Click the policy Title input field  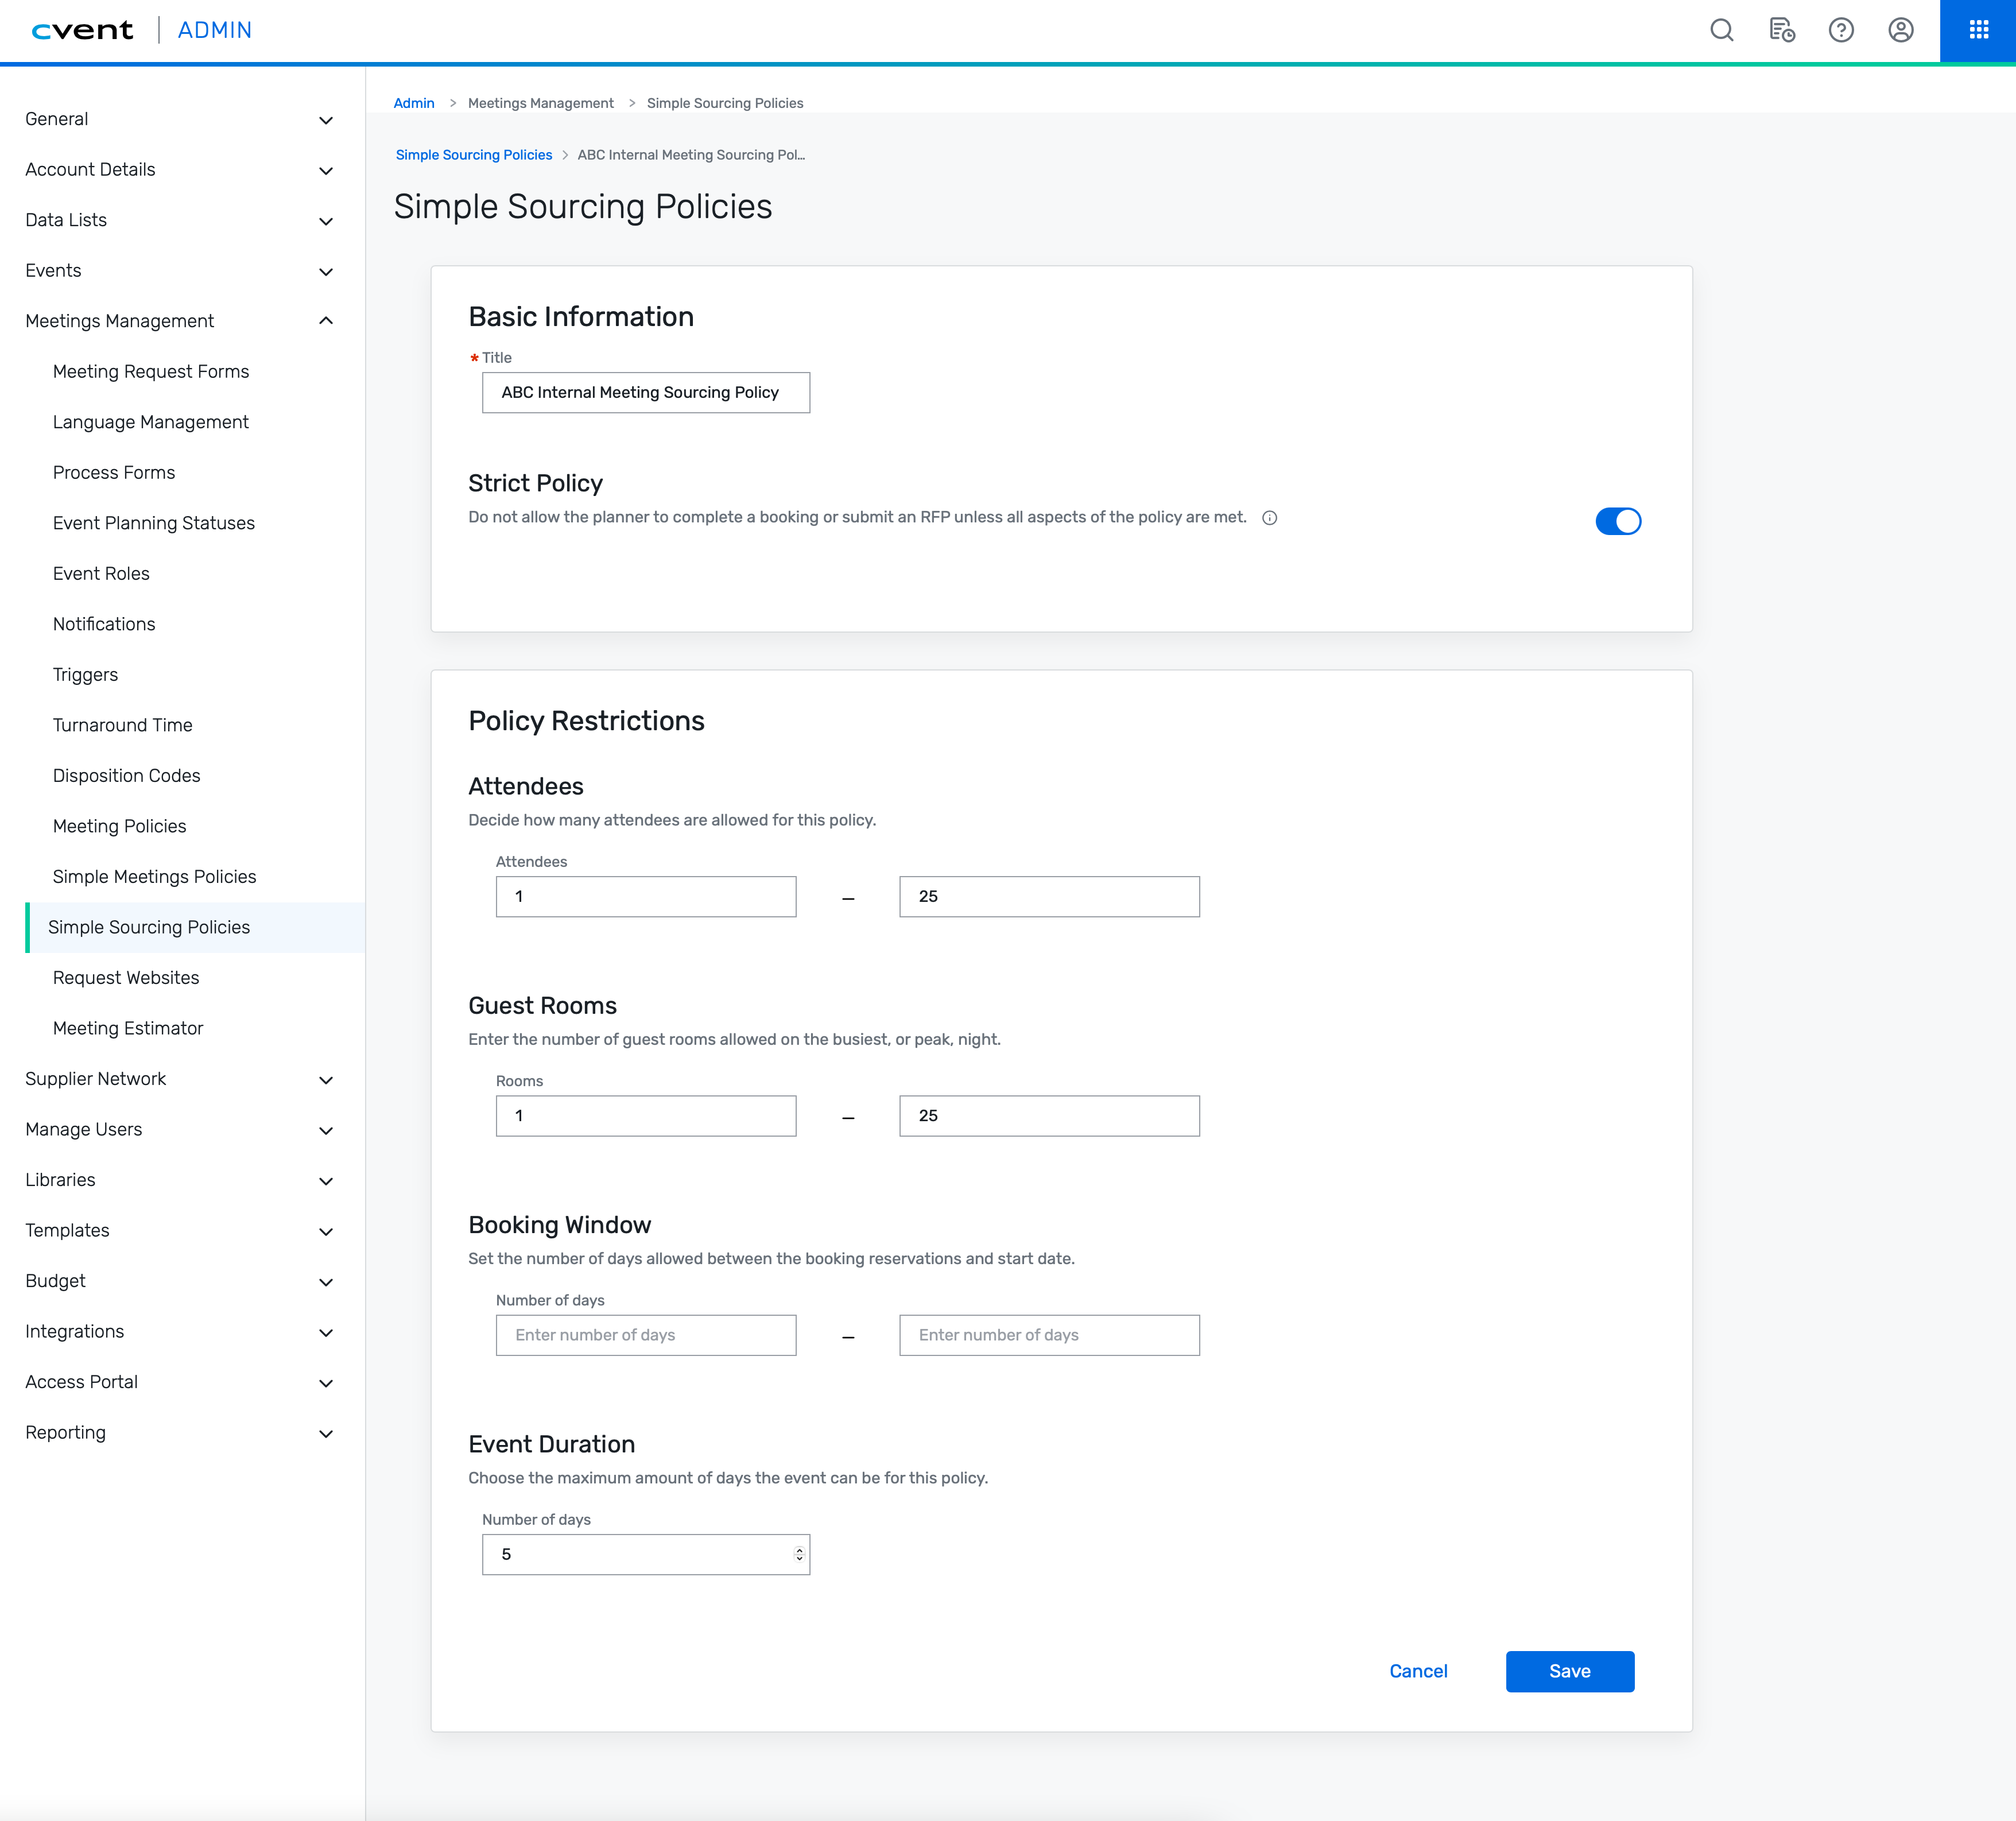coord(645,392)
